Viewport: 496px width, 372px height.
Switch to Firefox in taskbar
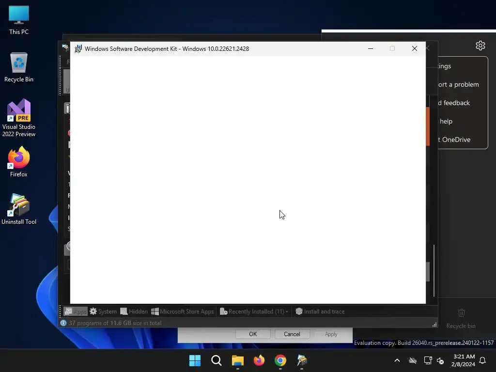click(x=259, y=360)
